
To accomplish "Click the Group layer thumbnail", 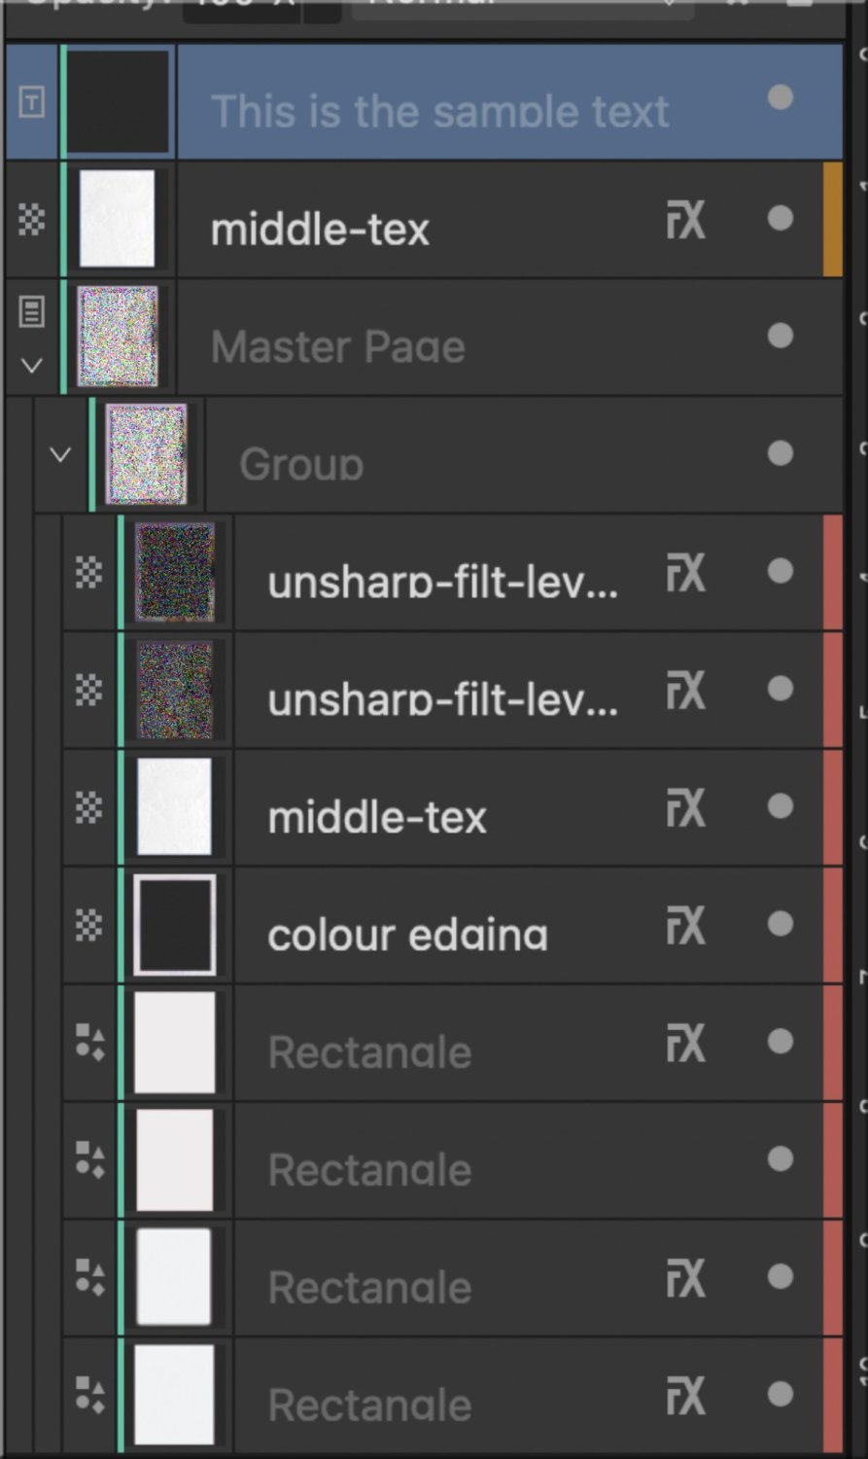I will tap(146, 454).
